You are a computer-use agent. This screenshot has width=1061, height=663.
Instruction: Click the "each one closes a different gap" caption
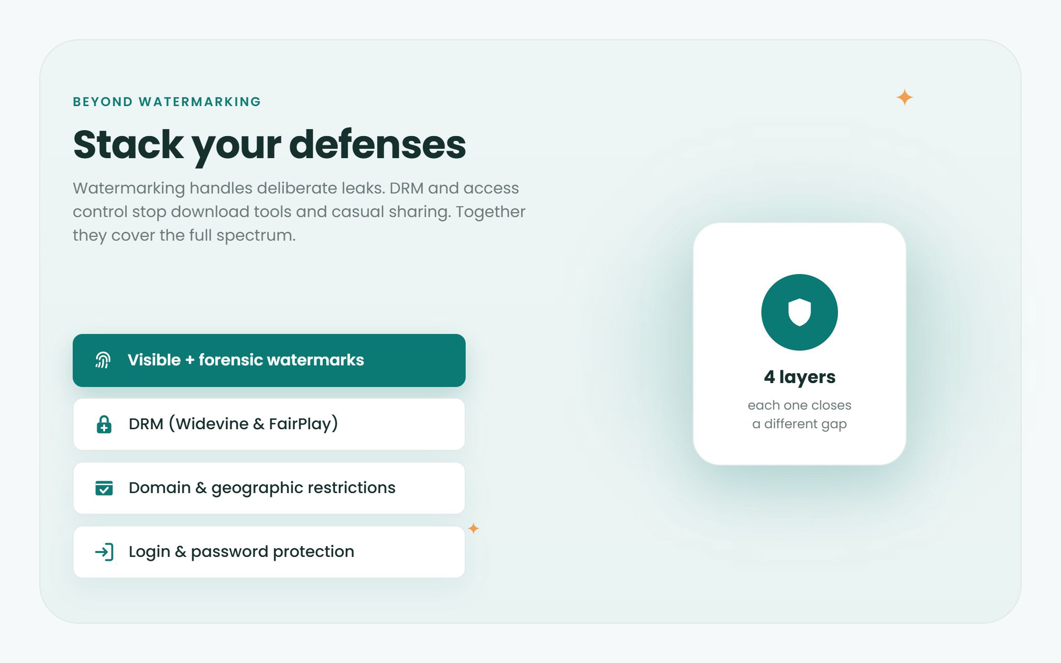pyautogui.click(x=800, y=414)
